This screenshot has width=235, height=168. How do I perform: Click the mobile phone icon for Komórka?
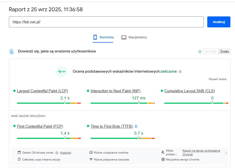[95, 37]
